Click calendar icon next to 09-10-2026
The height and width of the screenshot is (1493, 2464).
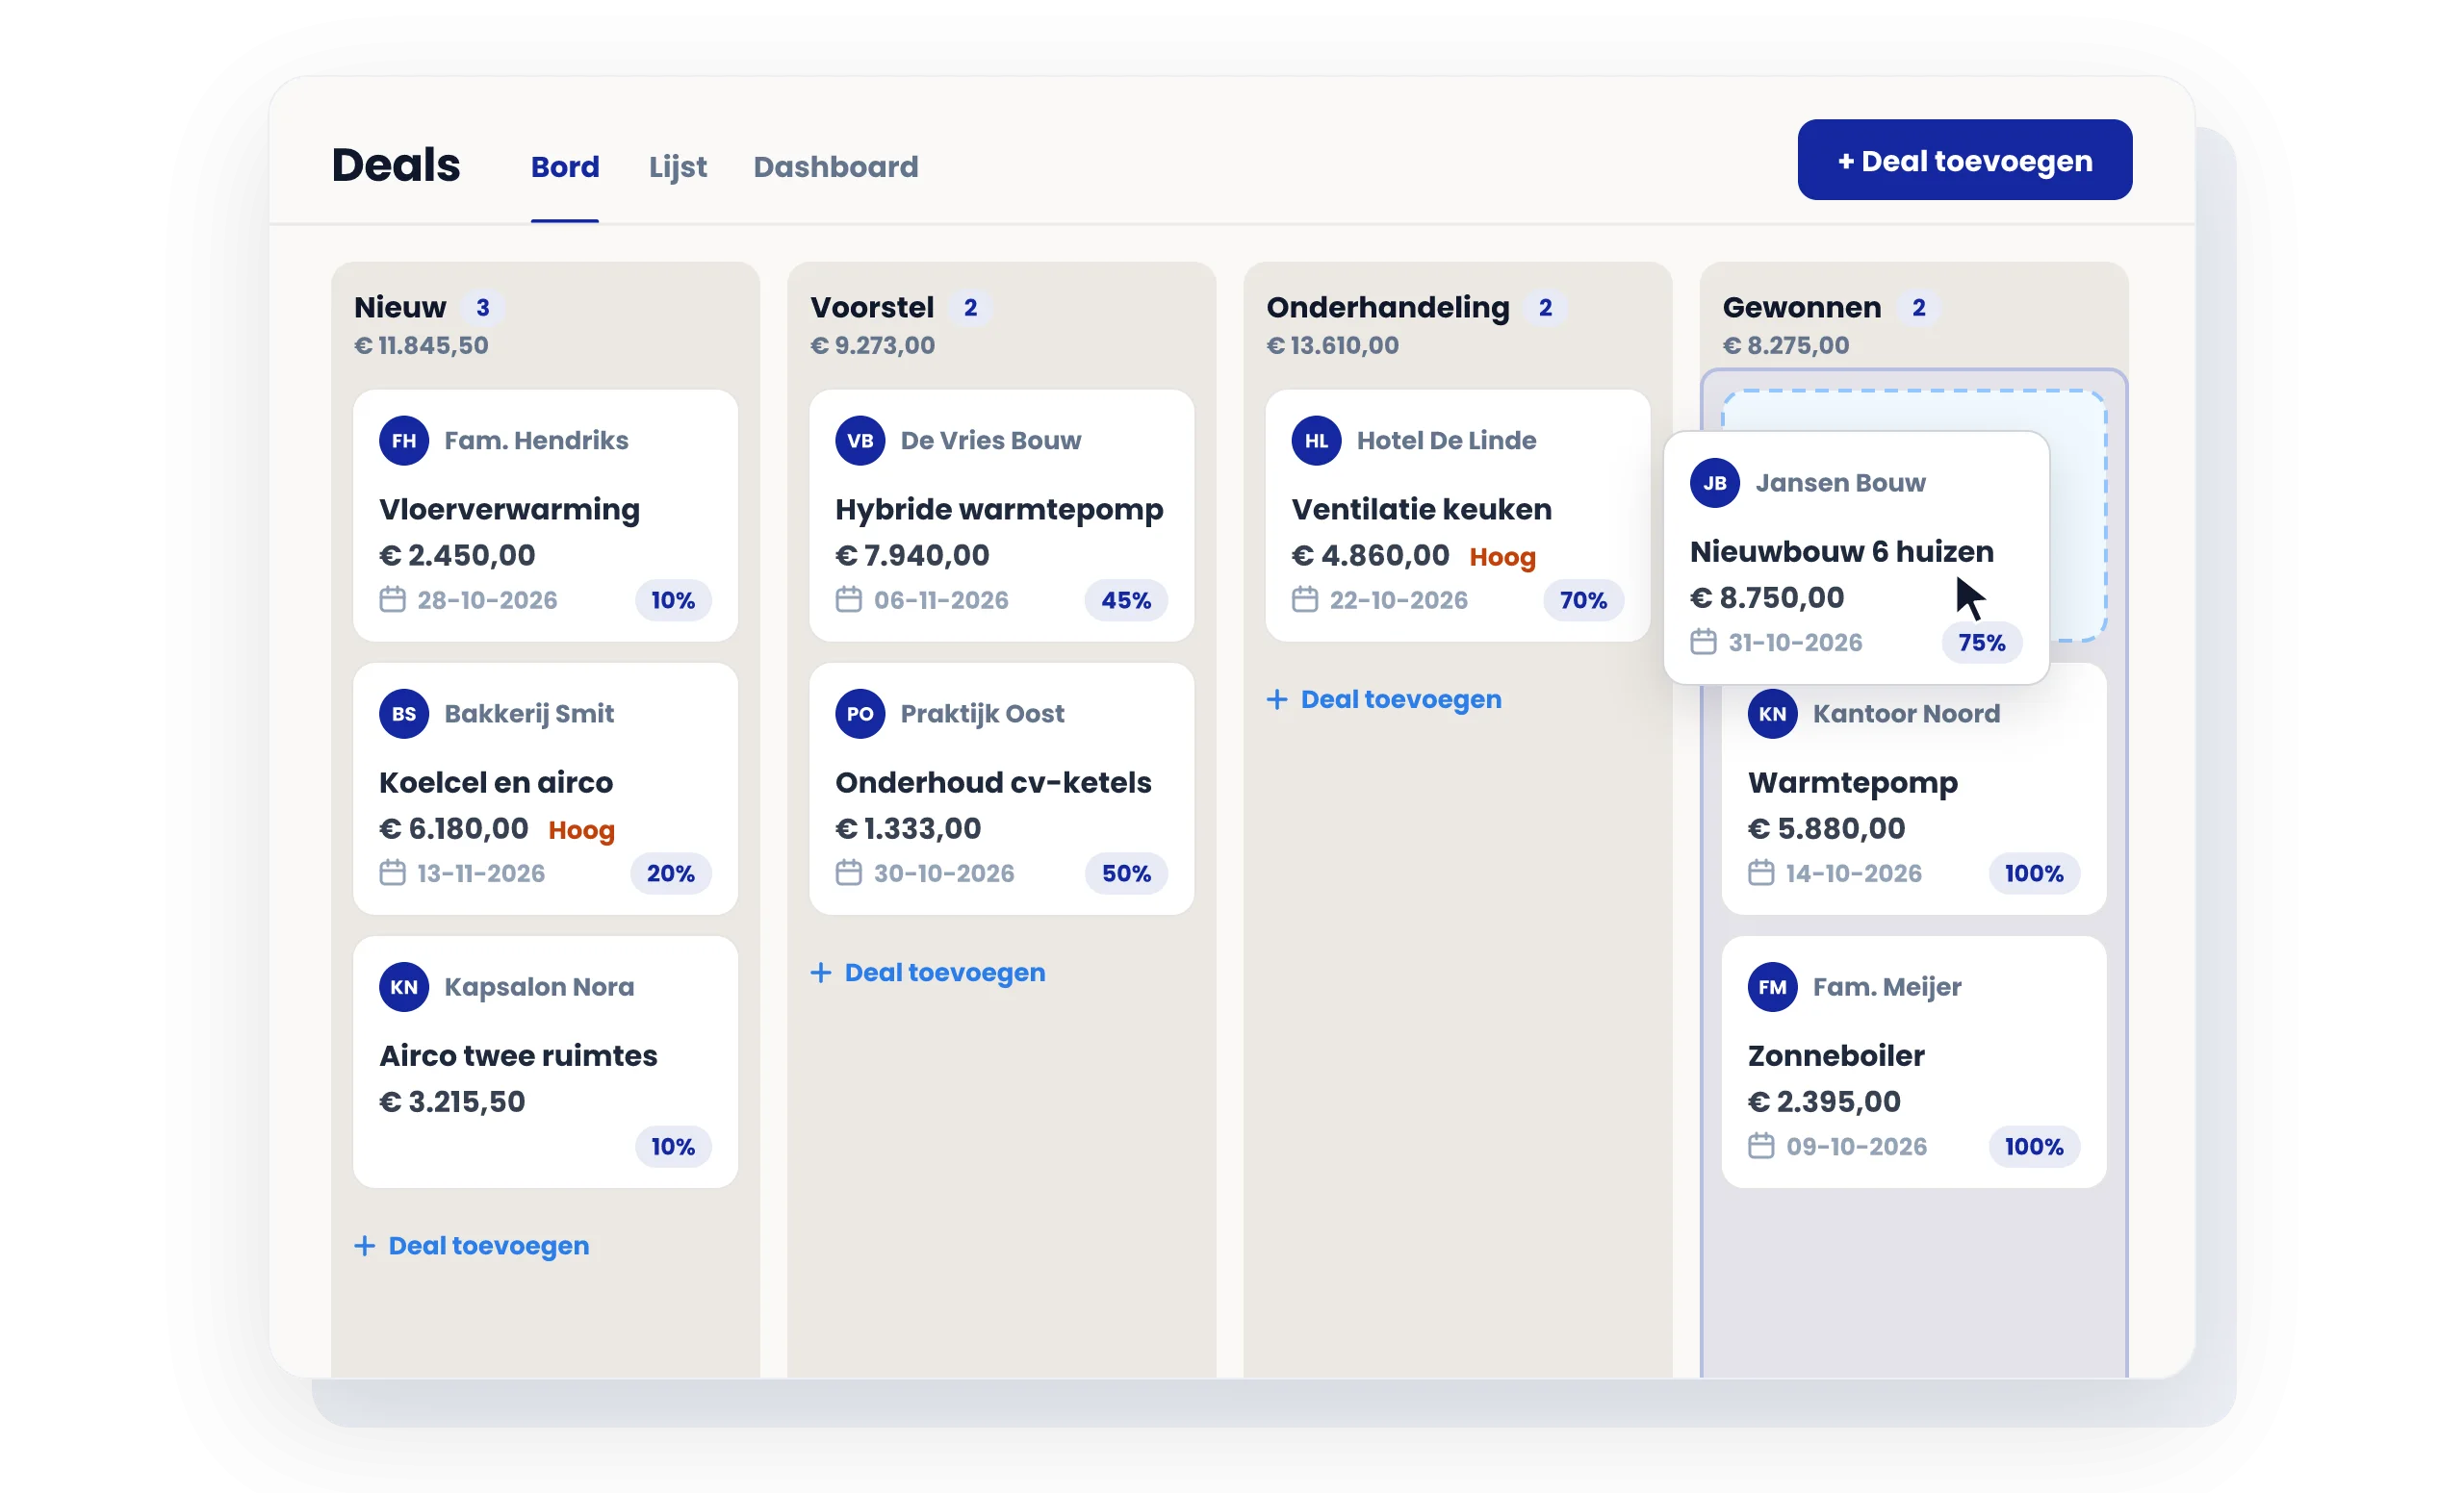1761,1145
